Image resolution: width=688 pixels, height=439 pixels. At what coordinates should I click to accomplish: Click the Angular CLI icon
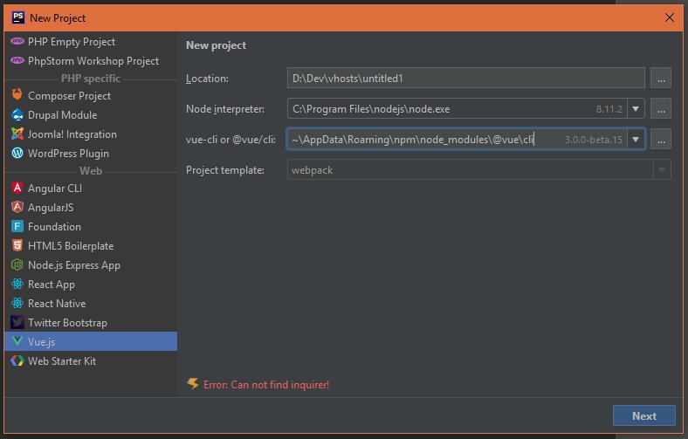click(x=17, y=189)
